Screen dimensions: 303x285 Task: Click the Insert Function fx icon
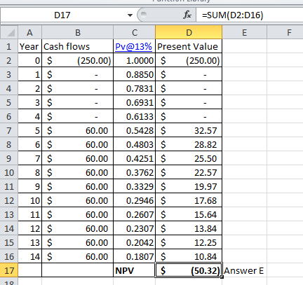(187, 15)
